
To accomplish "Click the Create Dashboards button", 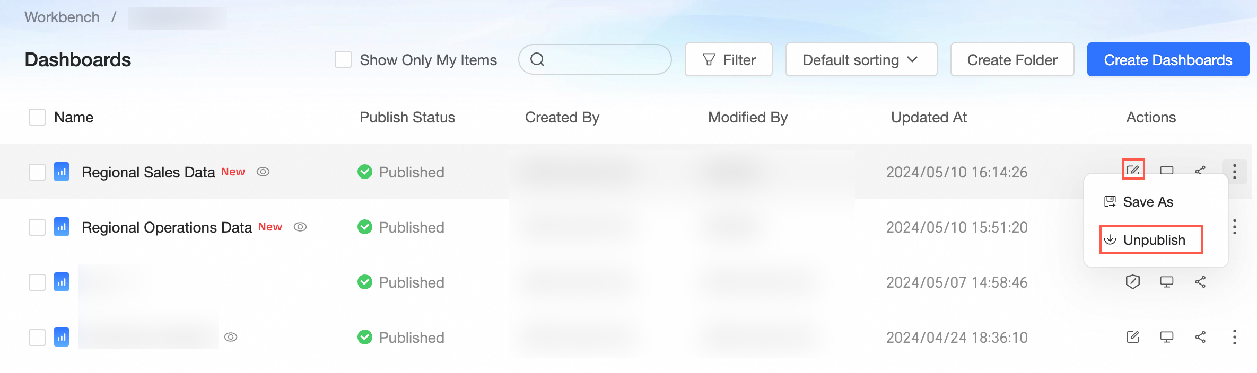I will point(1168,60).
